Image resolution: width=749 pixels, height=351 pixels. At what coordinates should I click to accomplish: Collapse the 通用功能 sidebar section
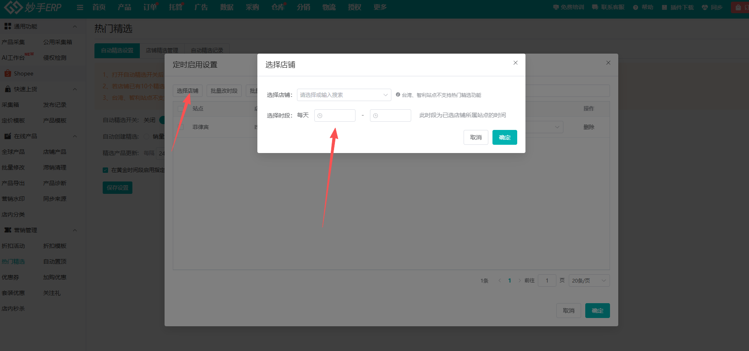pyautogui.click(x=75, y=26)
